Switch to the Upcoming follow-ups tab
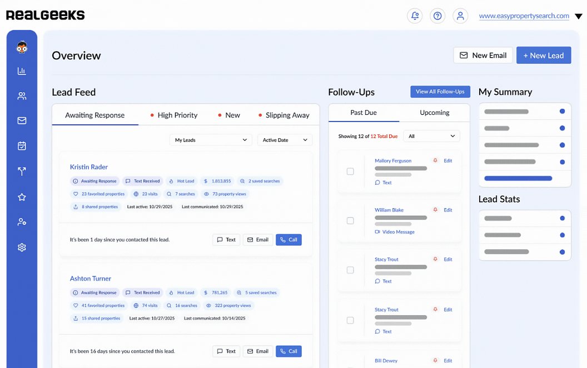 [x=434, y=113]
